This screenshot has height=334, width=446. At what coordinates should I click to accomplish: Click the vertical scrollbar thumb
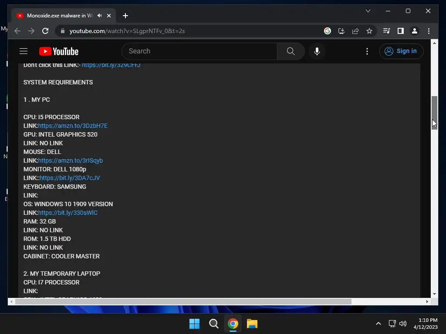click(x=434, y=113)
